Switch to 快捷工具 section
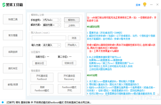Screen dimensions: 161x105 click(13, 19)
